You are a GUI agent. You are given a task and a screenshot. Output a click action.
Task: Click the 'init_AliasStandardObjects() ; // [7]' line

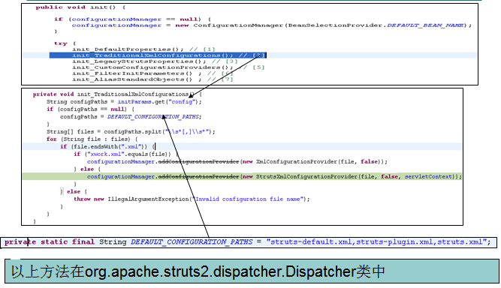(x=152, y=79)
